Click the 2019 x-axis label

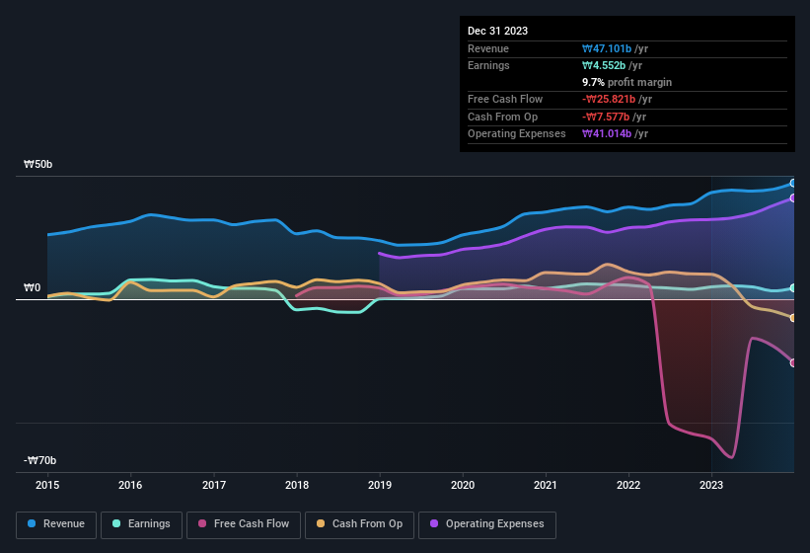pos(380,485)
